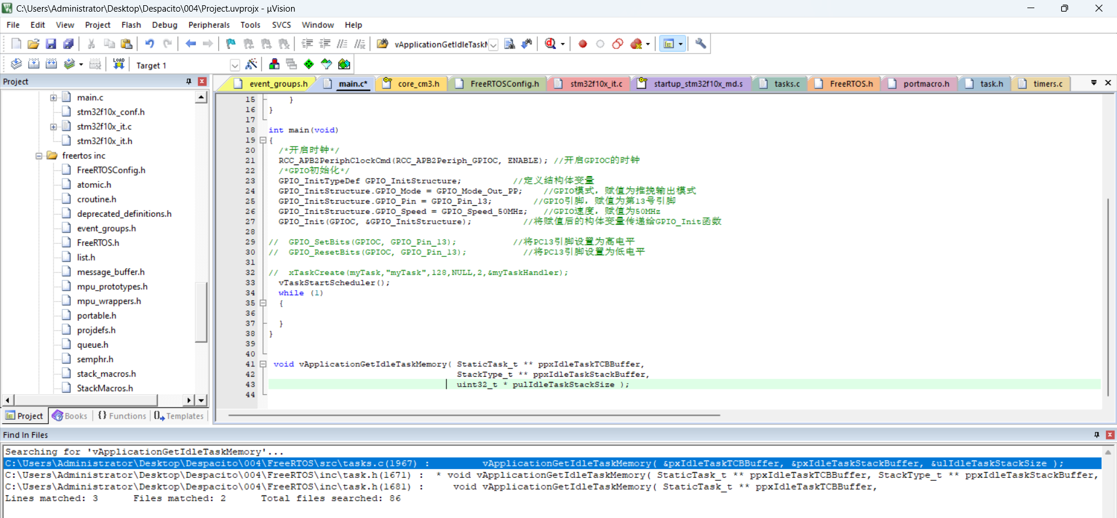Close the active editor tab
The height and width of the screenshot is (518, 1117).
[x=1108, y=83]
